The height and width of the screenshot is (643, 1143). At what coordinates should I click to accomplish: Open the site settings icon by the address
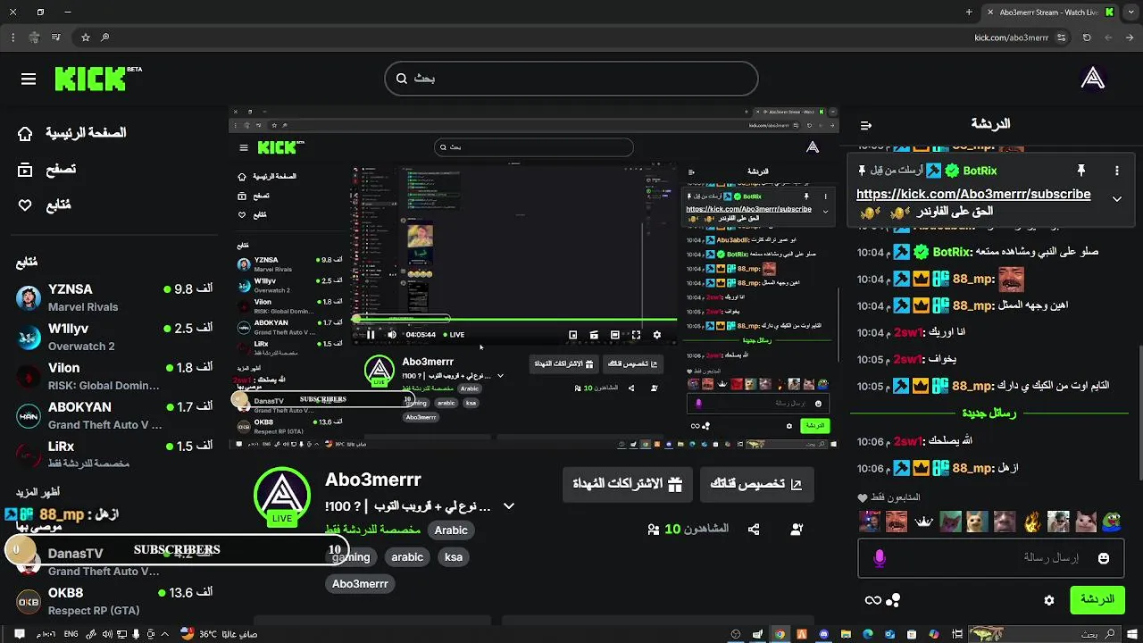point(1062,38)
